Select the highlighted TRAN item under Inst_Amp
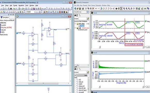 82,26
